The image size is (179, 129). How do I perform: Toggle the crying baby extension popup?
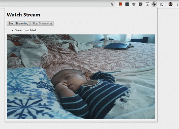pyautogui.click(x=154, y=4)
